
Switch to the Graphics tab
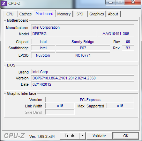point(97,14)
